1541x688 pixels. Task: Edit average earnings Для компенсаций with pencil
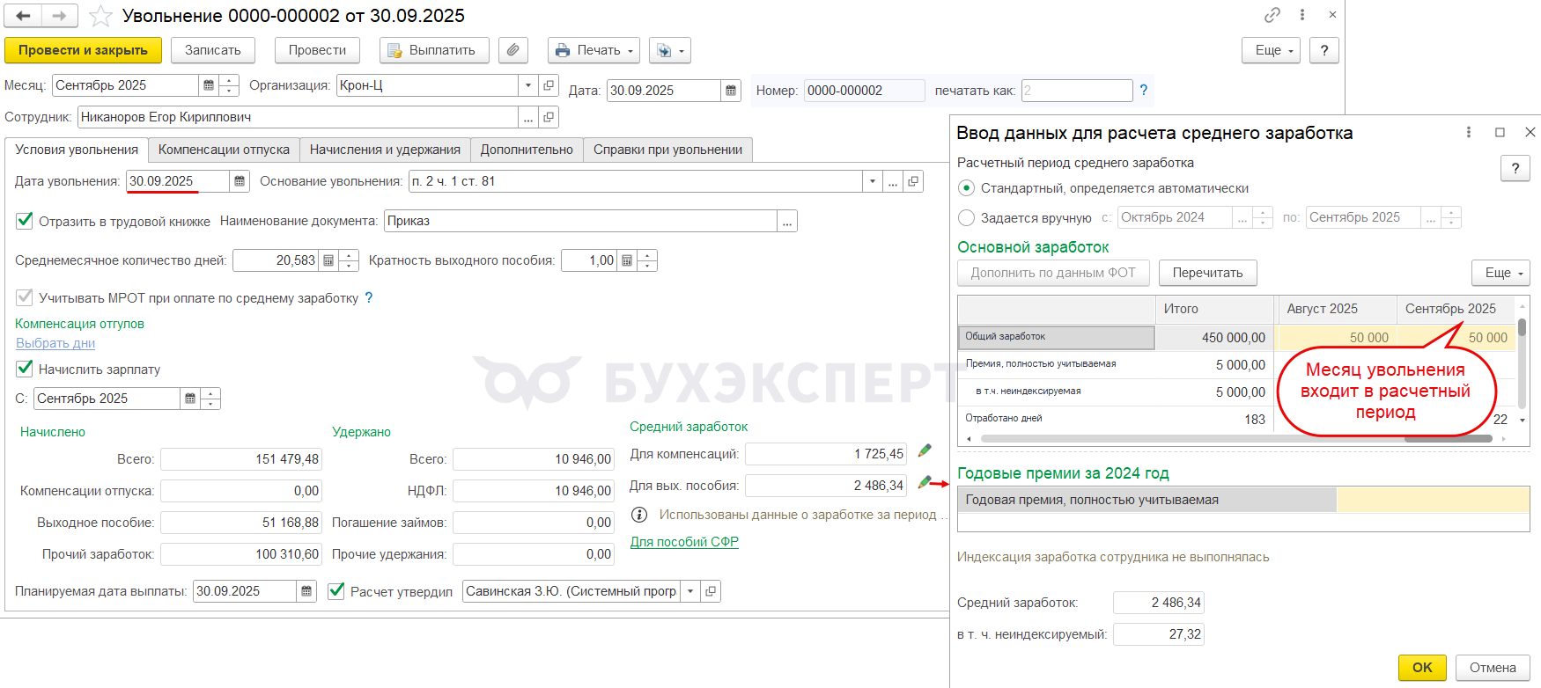click(925, 451)
